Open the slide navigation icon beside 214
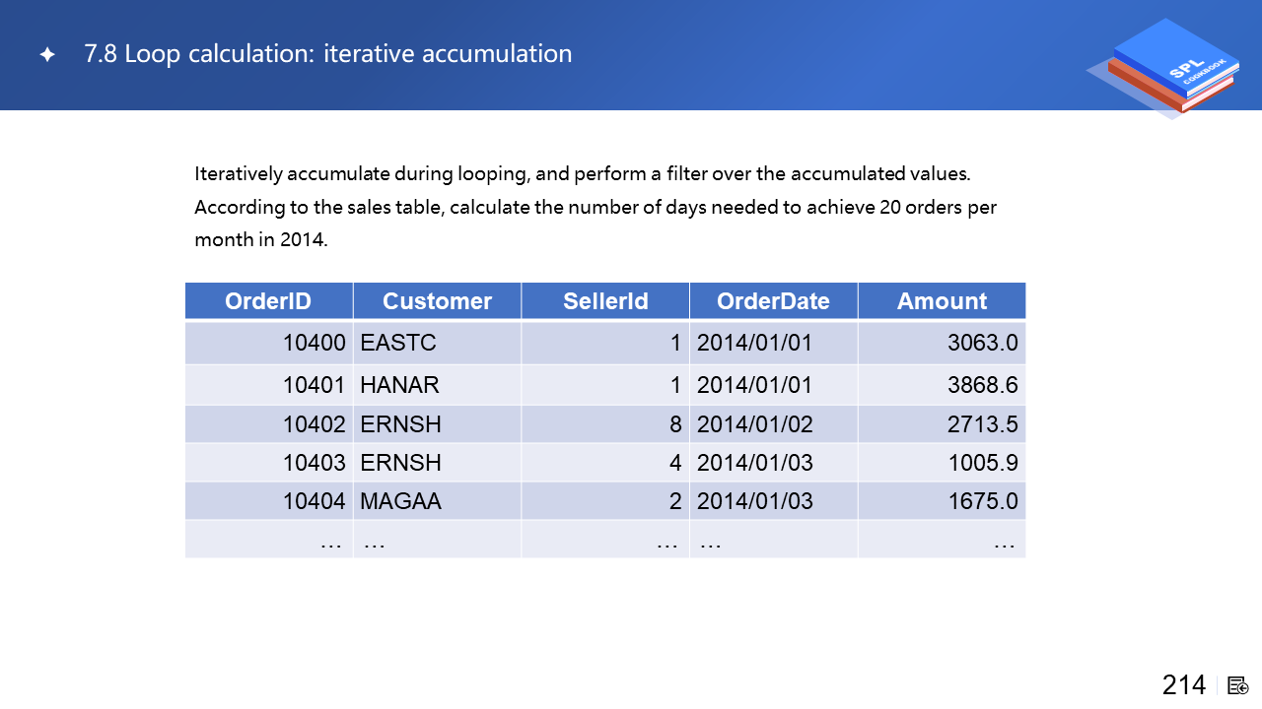The image size is (1262, 709). click(x=1238, y=685)
